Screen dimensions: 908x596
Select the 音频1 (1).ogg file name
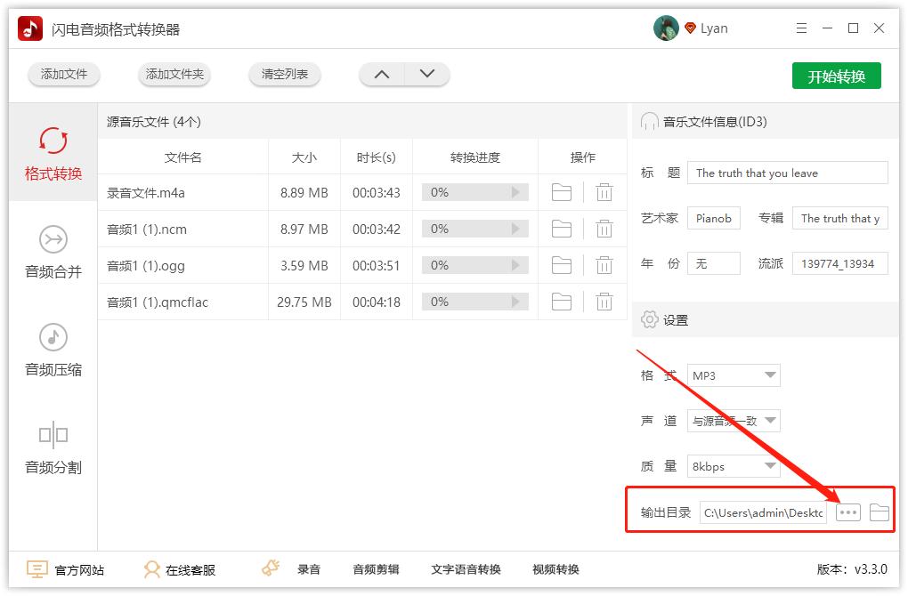pos(146,266)
